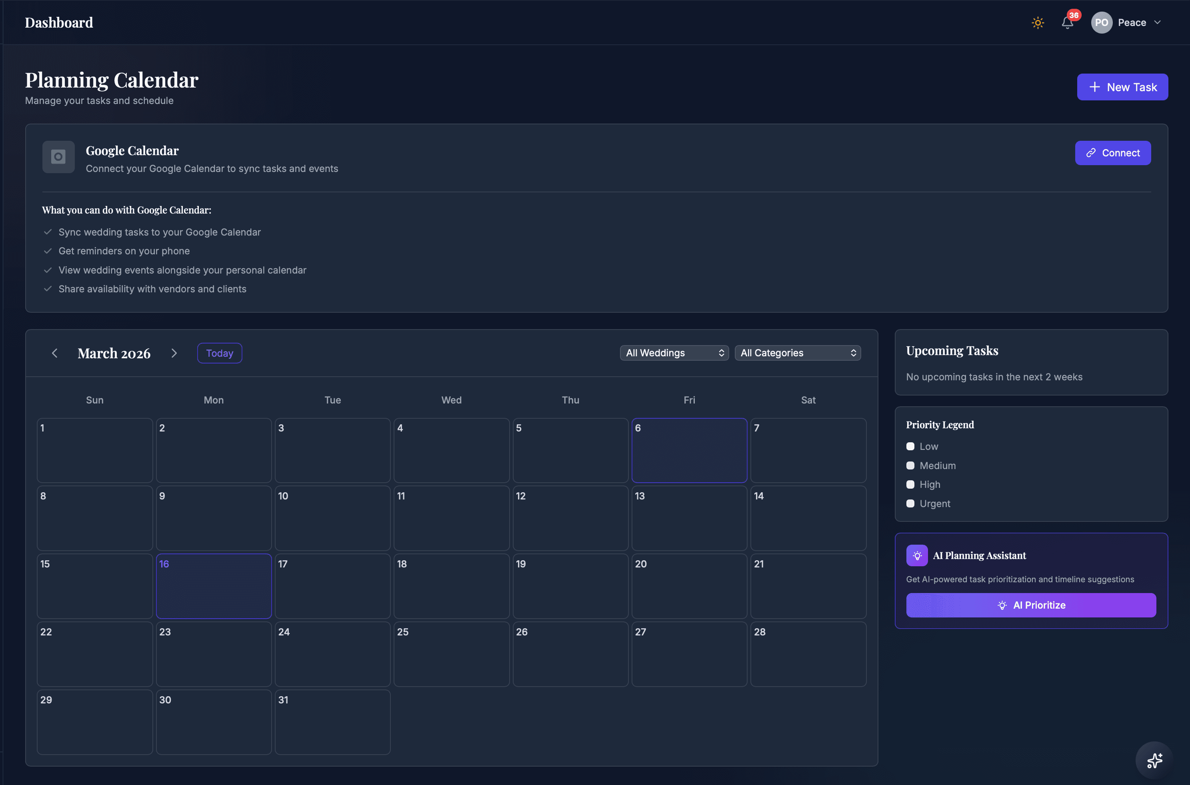Run AI Prioritize on your tasks
Image resolution: width=1190 pixels, height=785 pixels.
1030,605
